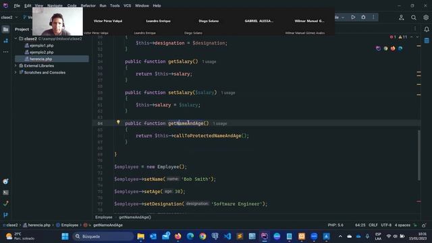Image resolution: width=432 pixels, height=243 pixels.
Task: Open the Database tool window icon
Action: click(x=427, y=40)
